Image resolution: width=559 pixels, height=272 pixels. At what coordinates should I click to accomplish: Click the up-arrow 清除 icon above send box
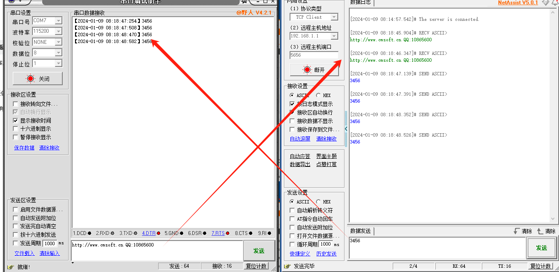[540, 231]
